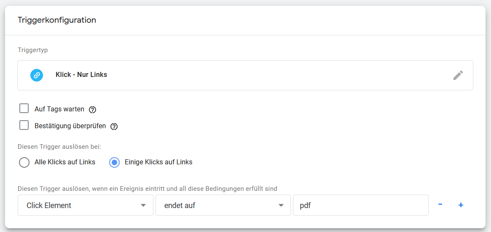Screen dimensions: 491x232
Task: Click the blue link icon of trigger type
Action: click(37, 75)
